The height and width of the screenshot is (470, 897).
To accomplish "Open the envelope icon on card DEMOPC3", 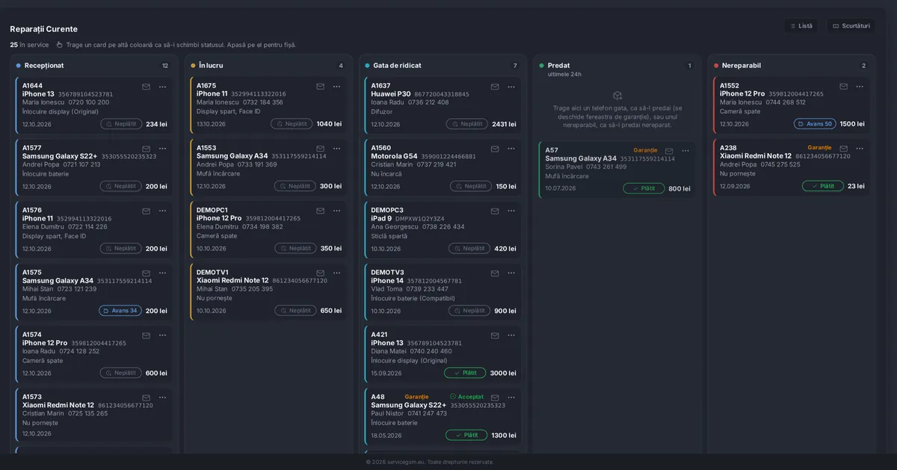I will pos(495,211).
